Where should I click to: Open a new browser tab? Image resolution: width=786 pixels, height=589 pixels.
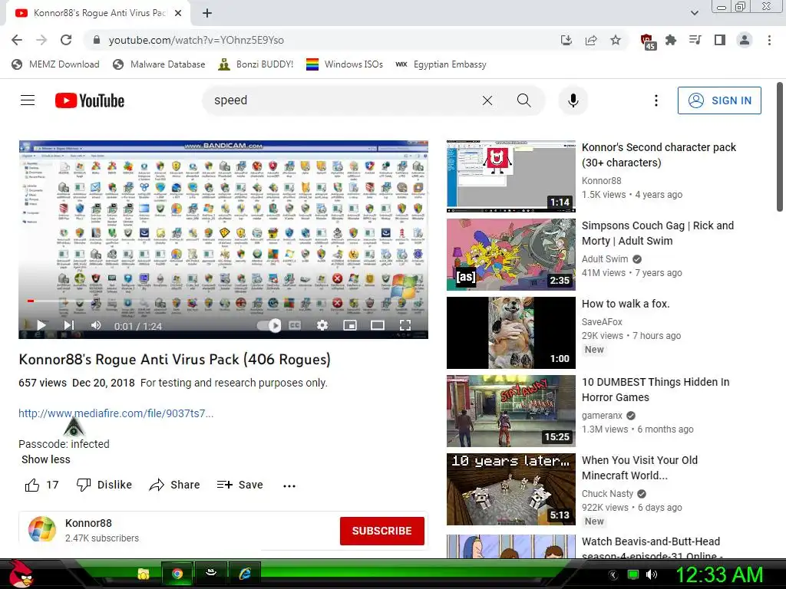(x=207, y=13)
